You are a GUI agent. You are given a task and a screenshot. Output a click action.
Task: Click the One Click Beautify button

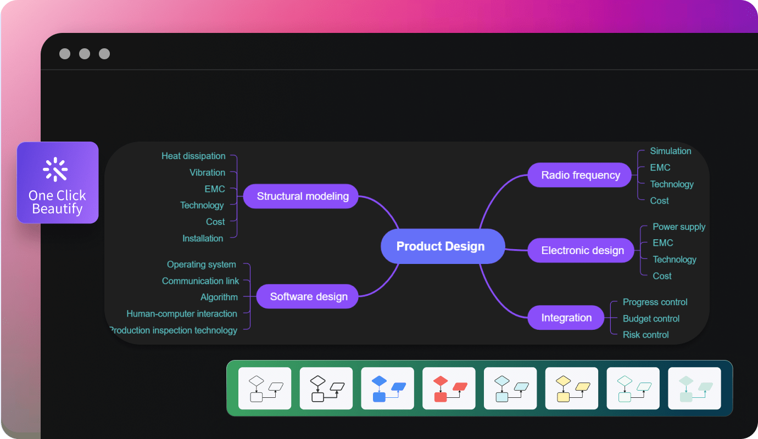pos(58,183)
